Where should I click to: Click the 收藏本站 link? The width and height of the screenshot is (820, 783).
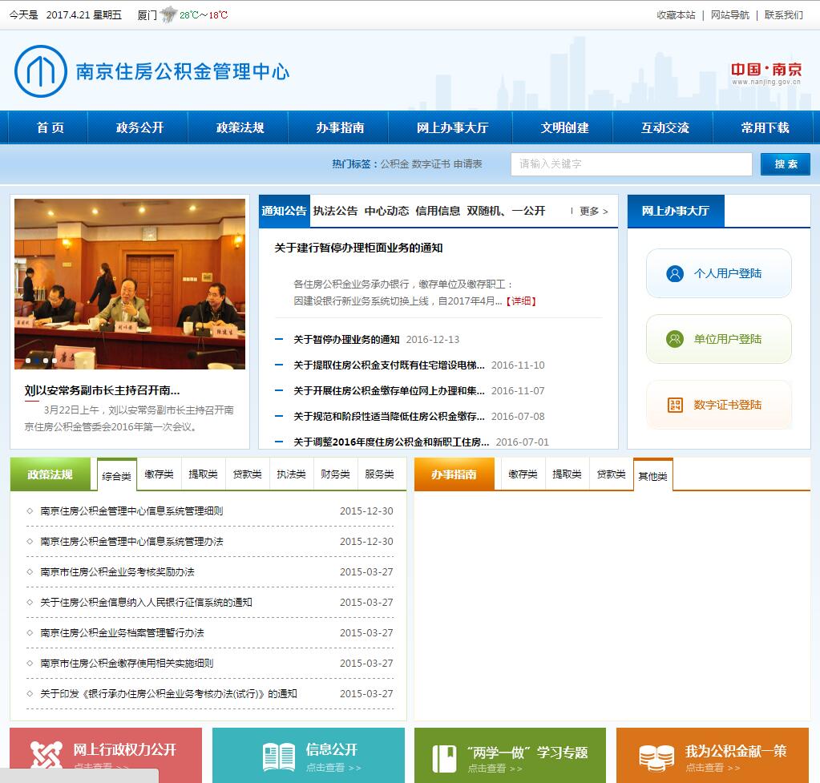pos(676,15)
